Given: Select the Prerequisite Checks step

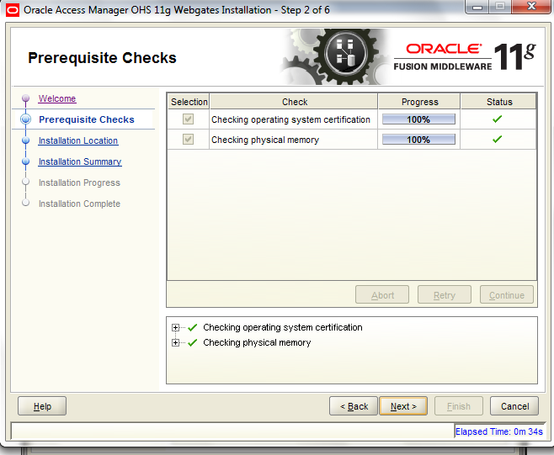Looking at the screenshot, I should (87, 119).
